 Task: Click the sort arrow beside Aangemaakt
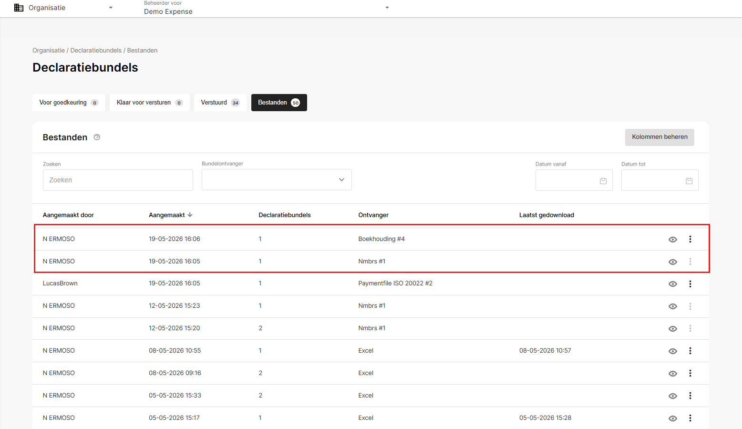click(190, 215)
